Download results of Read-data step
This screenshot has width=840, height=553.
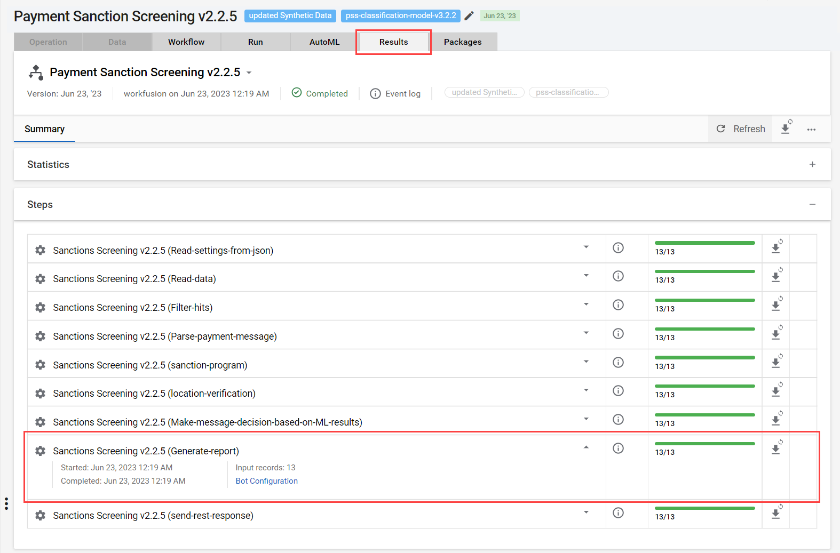pyautogui.click(x=776, y=276)
